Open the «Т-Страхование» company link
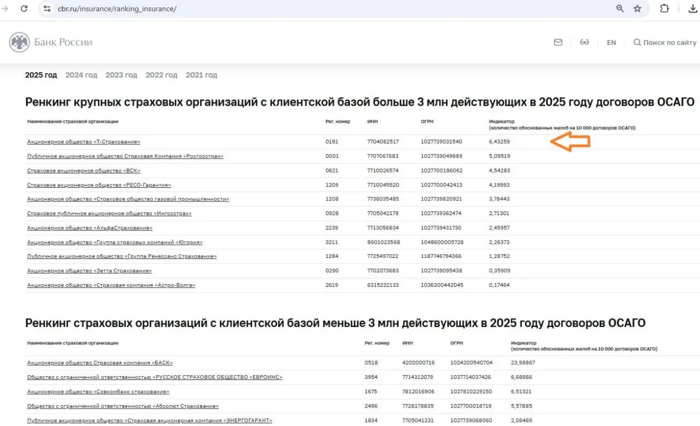The height and width of the screenshot is (426, 700). coord(84,142)
